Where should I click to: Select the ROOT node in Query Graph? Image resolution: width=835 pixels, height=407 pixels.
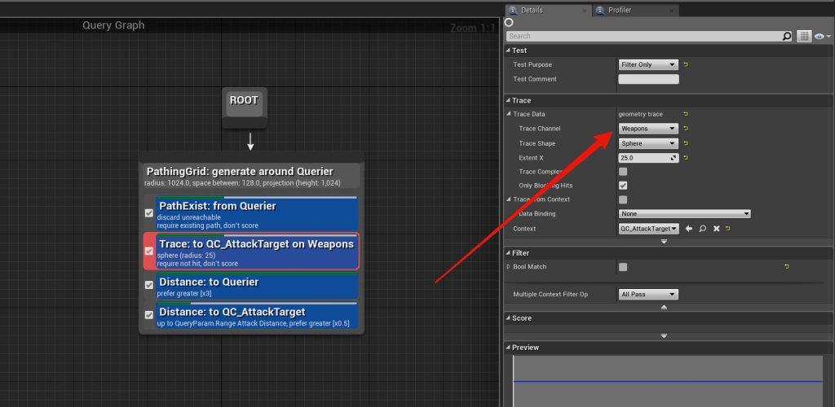(244, 102)
